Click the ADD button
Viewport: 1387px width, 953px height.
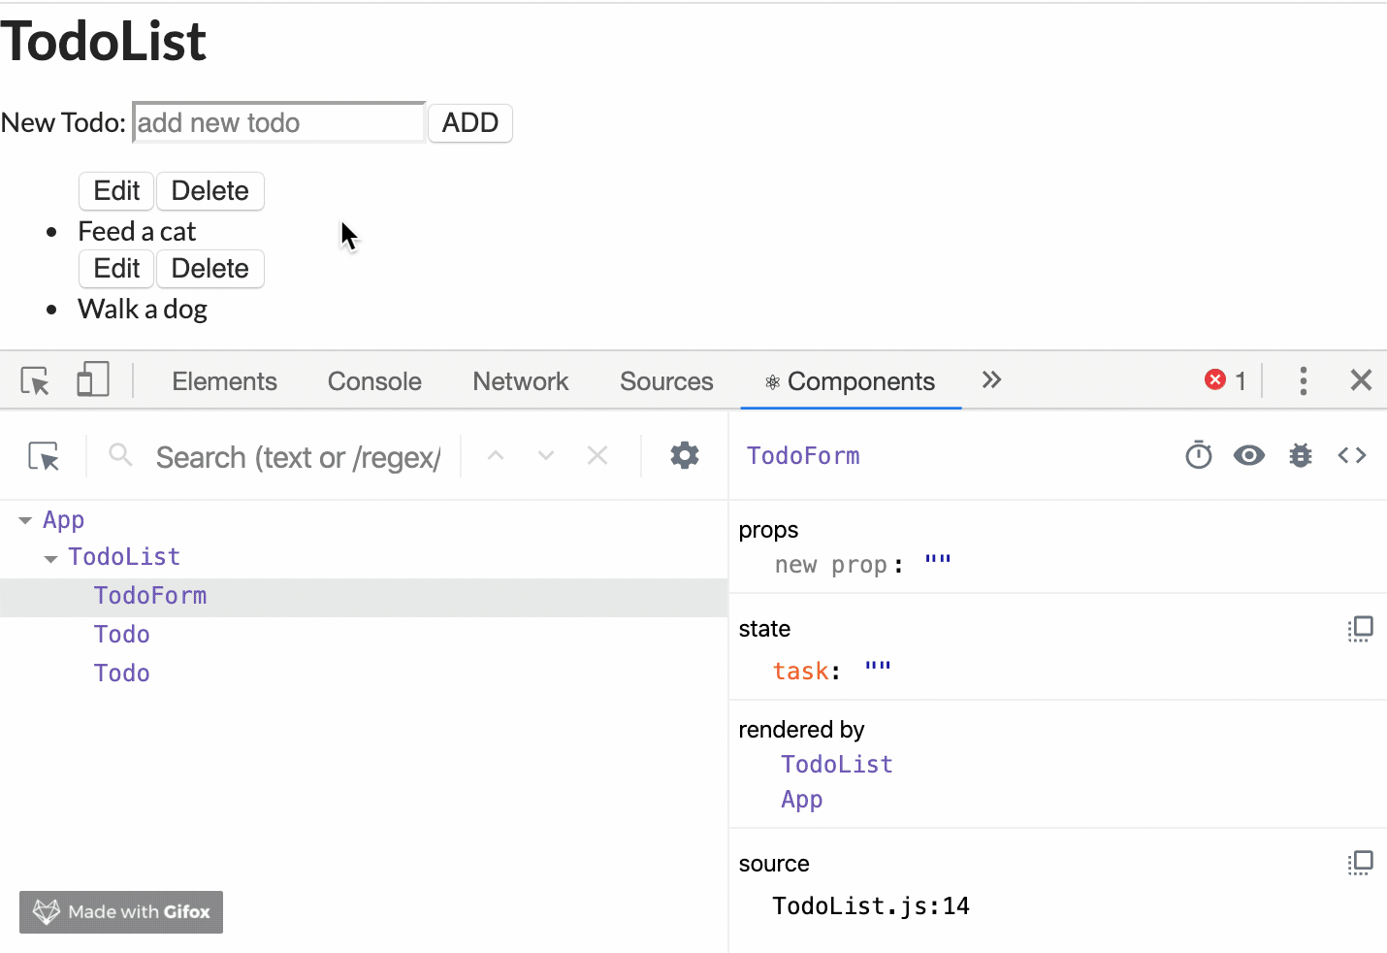click(469, 122)
